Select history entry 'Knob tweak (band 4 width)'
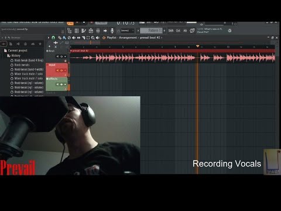This screenshot has width=281, height=211. click(x=27, y=69)
